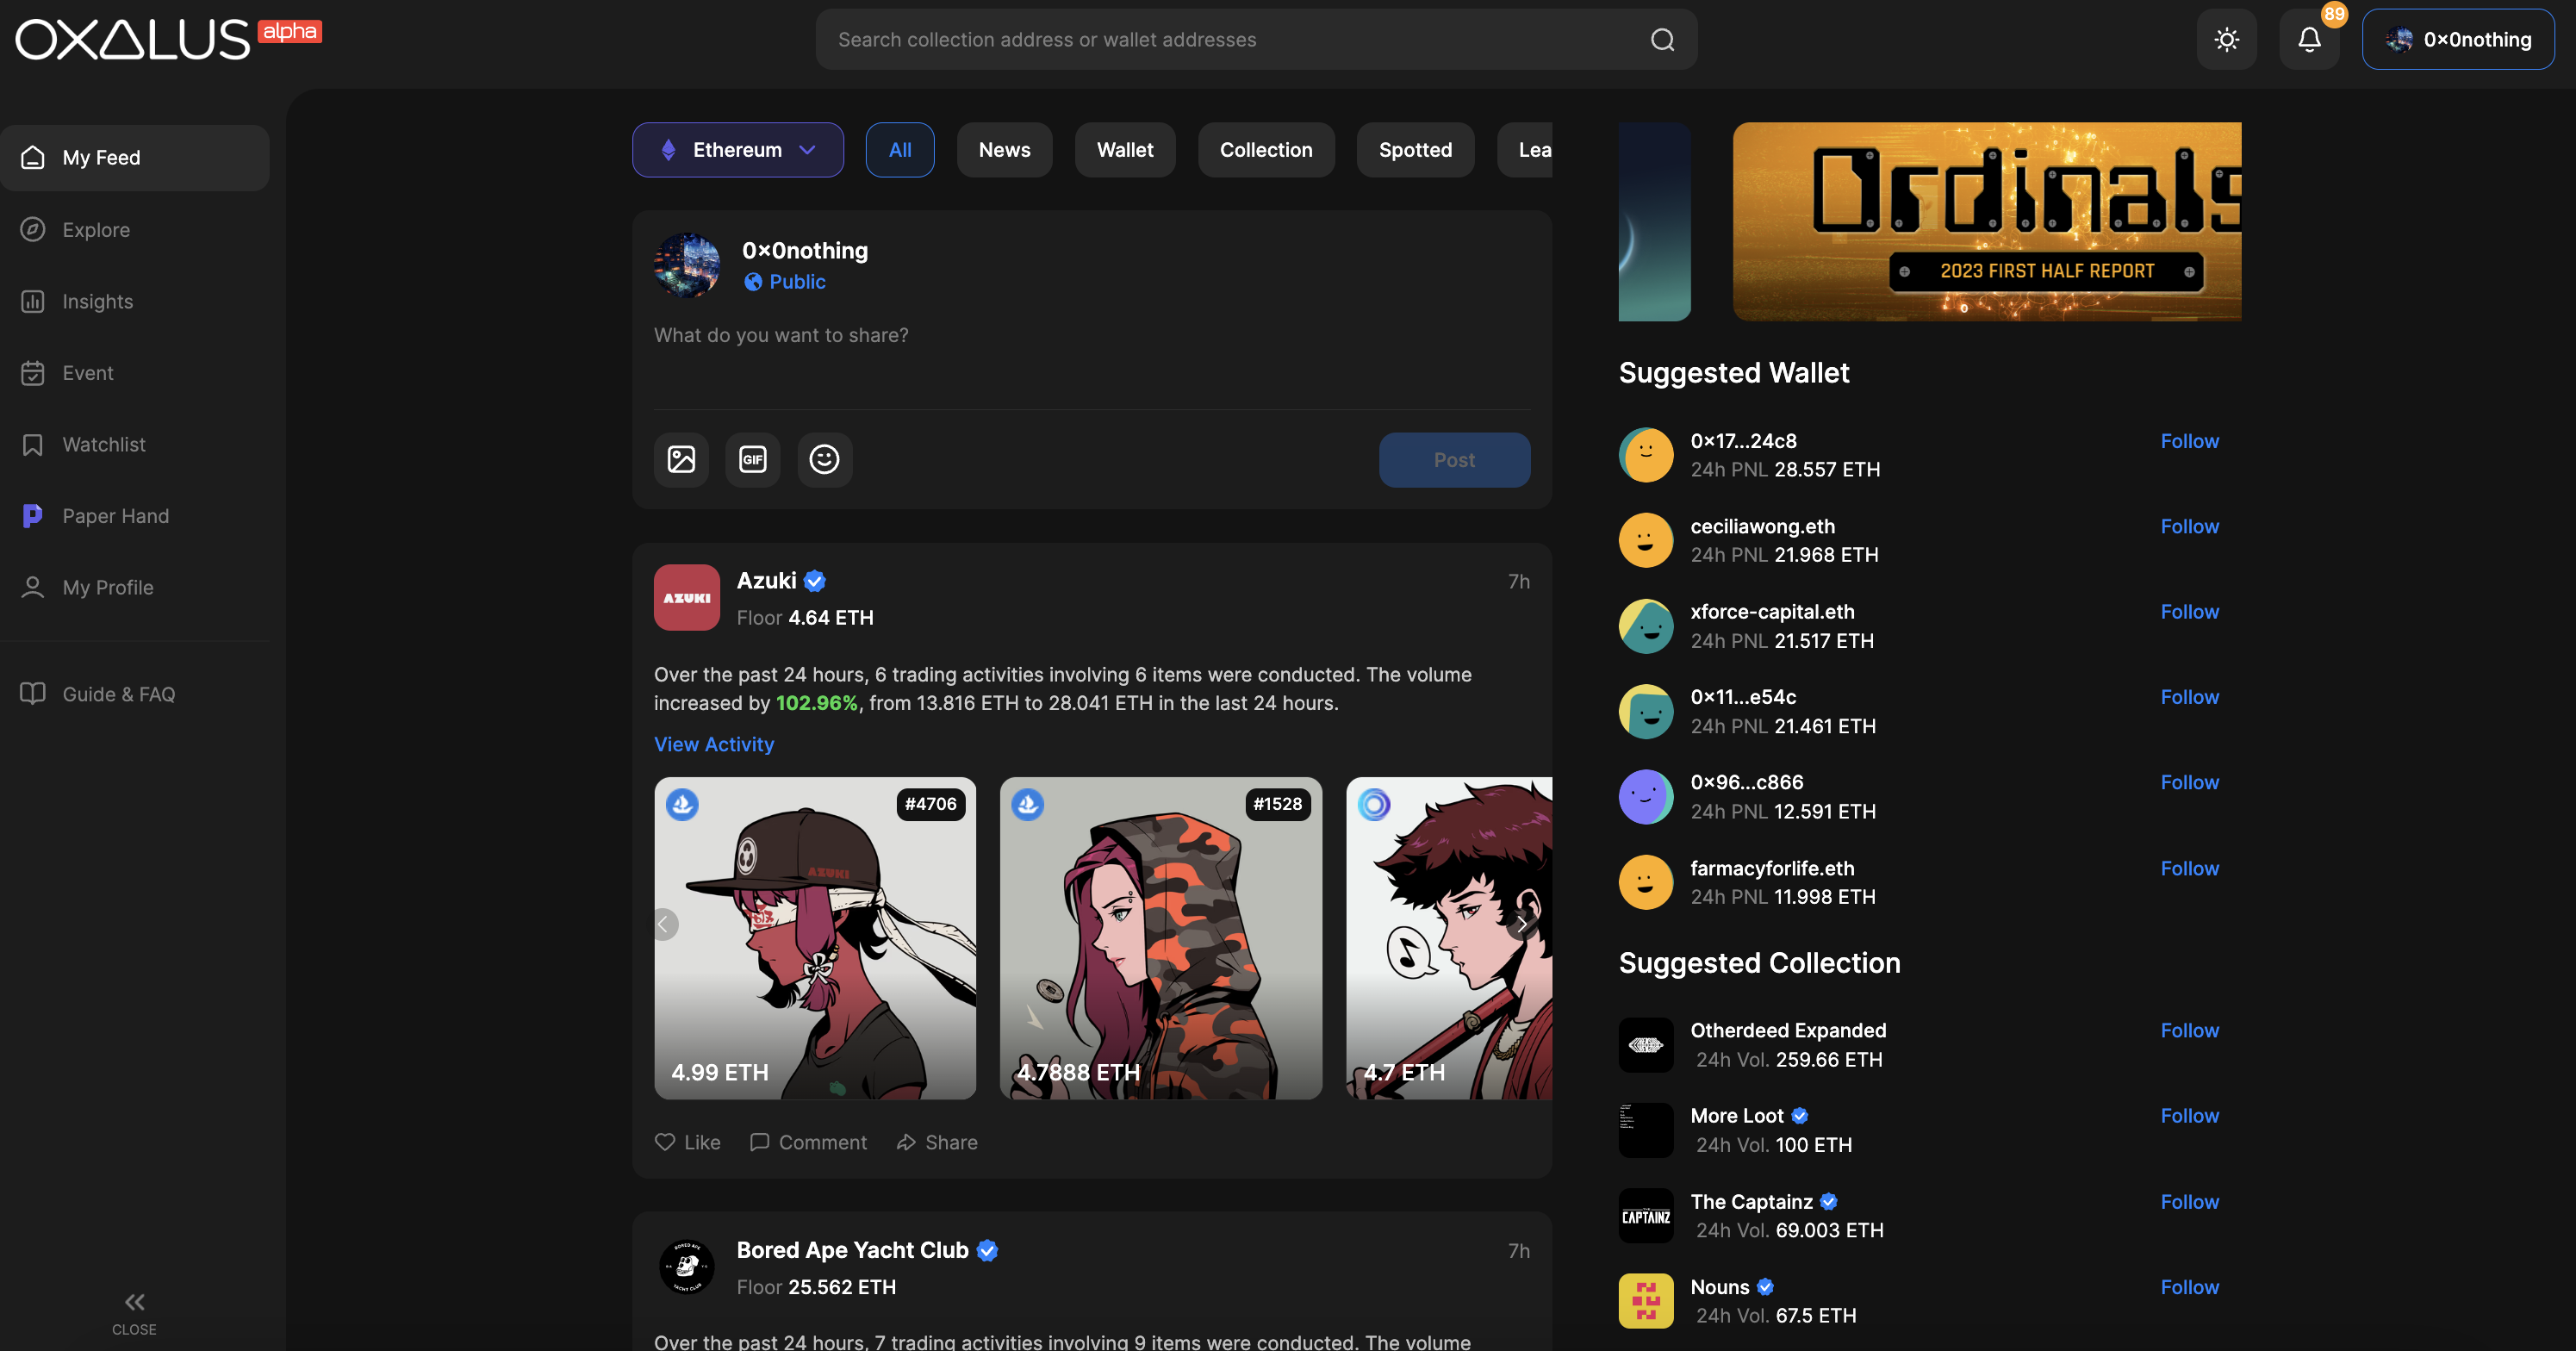This screenshot has width=2576, height=1351.
Task: Follow ceciliawong.eth
Action: point(2189,527)
